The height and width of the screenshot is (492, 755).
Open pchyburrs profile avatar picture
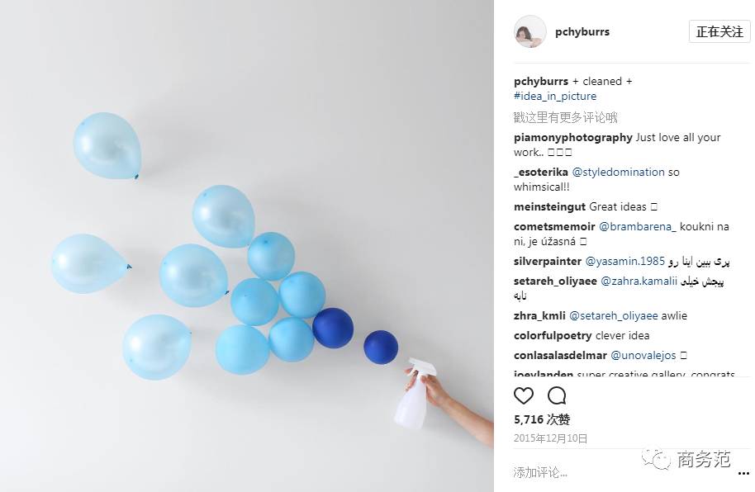click(530, 31)
